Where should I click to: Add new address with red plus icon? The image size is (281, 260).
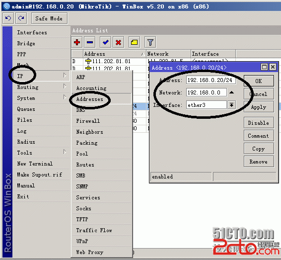[x=77, y=42]
